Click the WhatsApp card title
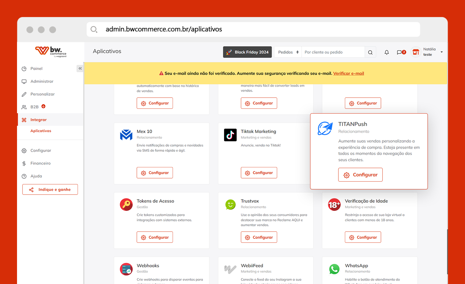Image resolution: width=465 pixels, height=284 pixels. [x=356, y=266]
